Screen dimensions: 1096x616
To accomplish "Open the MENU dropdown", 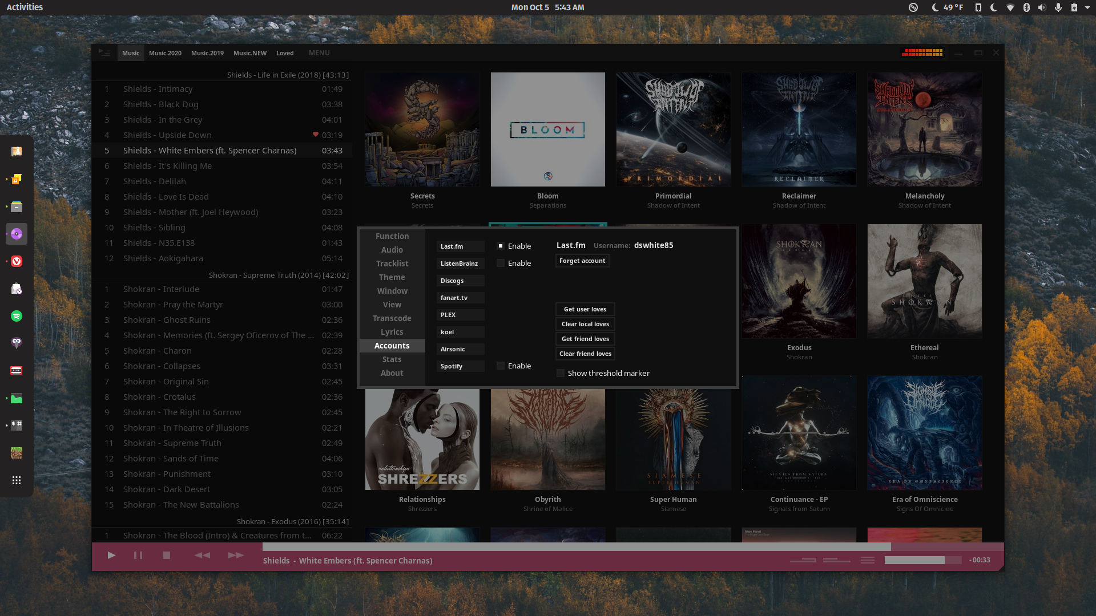I will [x=319, y=53].
